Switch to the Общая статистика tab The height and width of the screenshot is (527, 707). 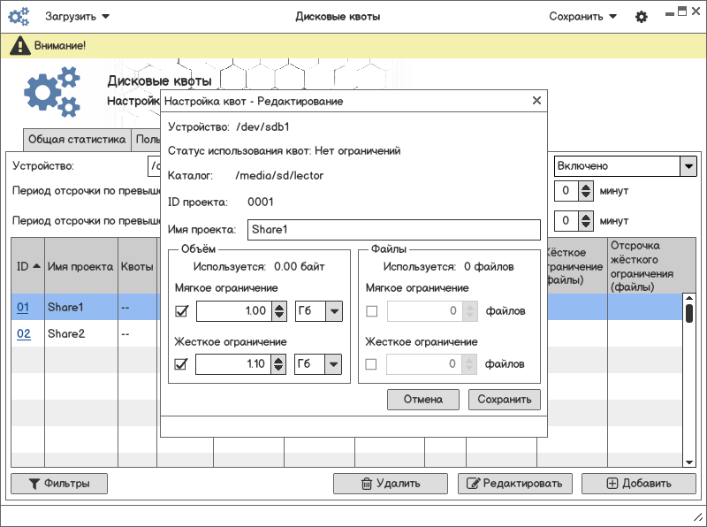77,140
